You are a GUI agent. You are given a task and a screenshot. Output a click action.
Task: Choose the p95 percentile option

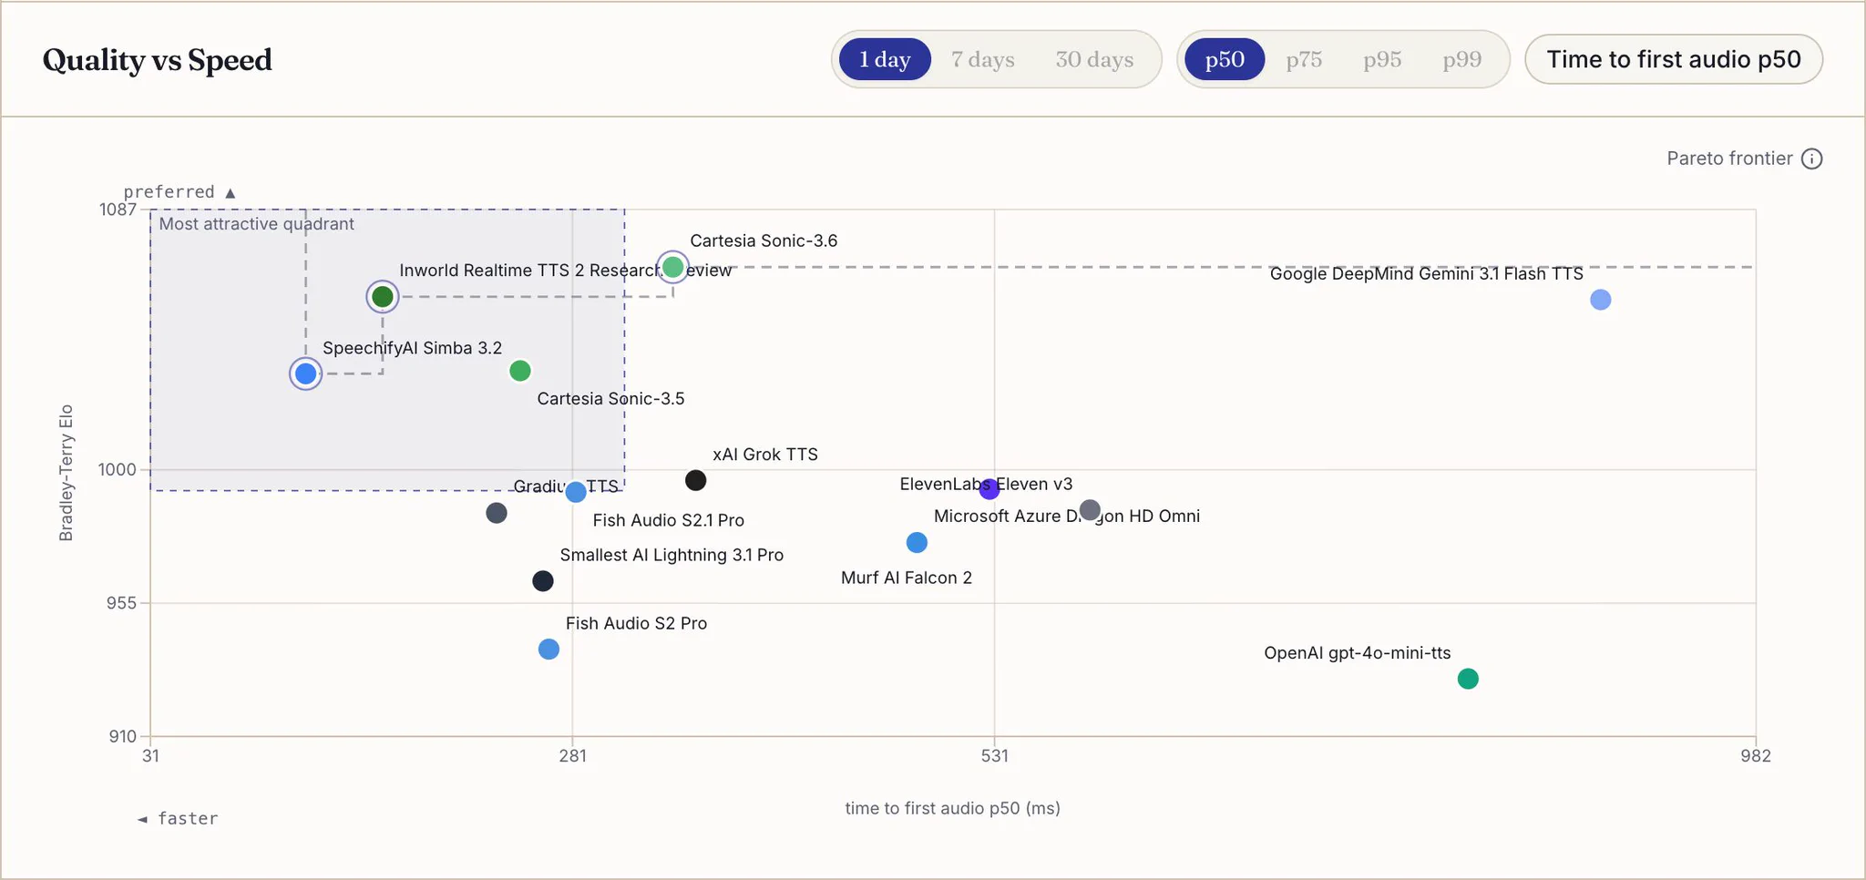pyautogui.click(x=1382, y=59)
